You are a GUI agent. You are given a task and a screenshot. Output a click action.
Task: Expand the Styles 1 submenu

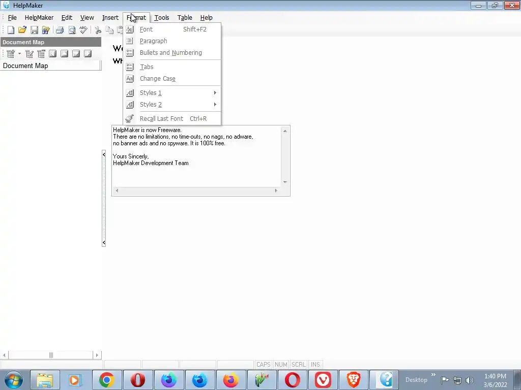172,93
